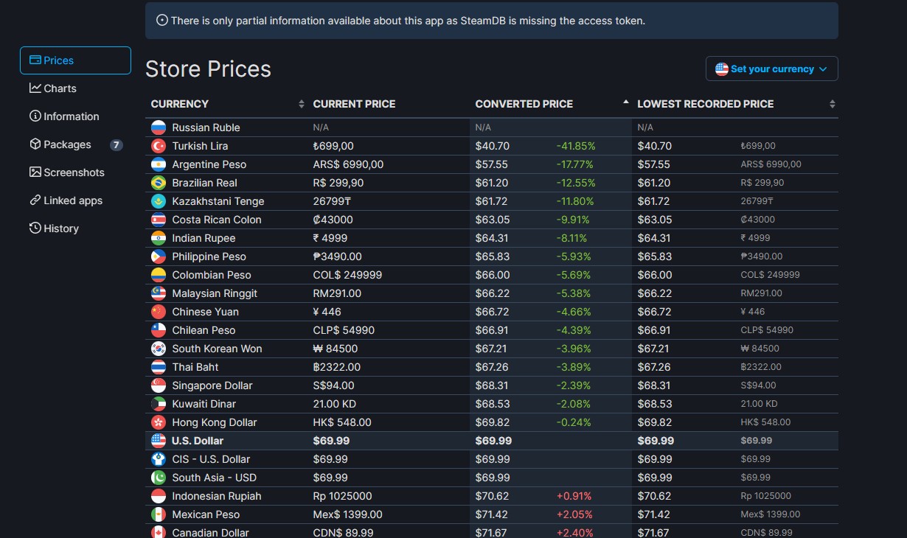Click the Hong Kong Dollar flag icon
Image resolution: width=907 pixels, height=538 pixels.
(x=159, y=422)
